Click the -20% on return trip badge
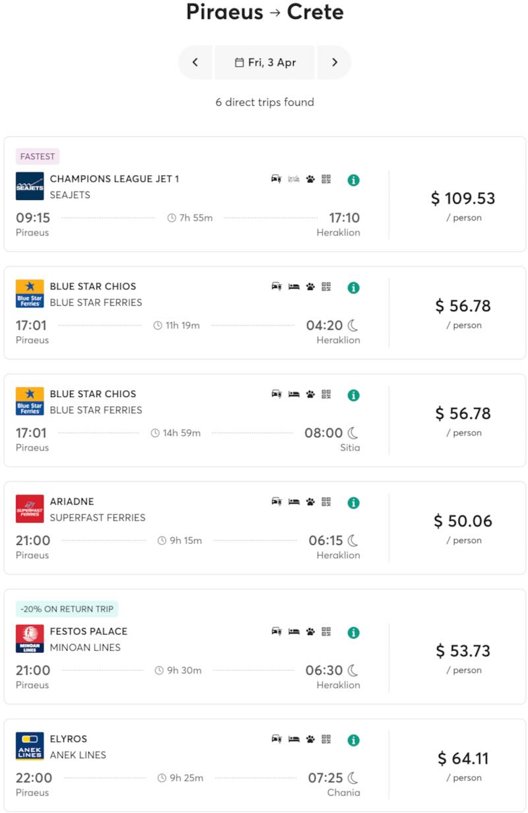Viewport: 528px width, 813px height. tap(67, 609)
